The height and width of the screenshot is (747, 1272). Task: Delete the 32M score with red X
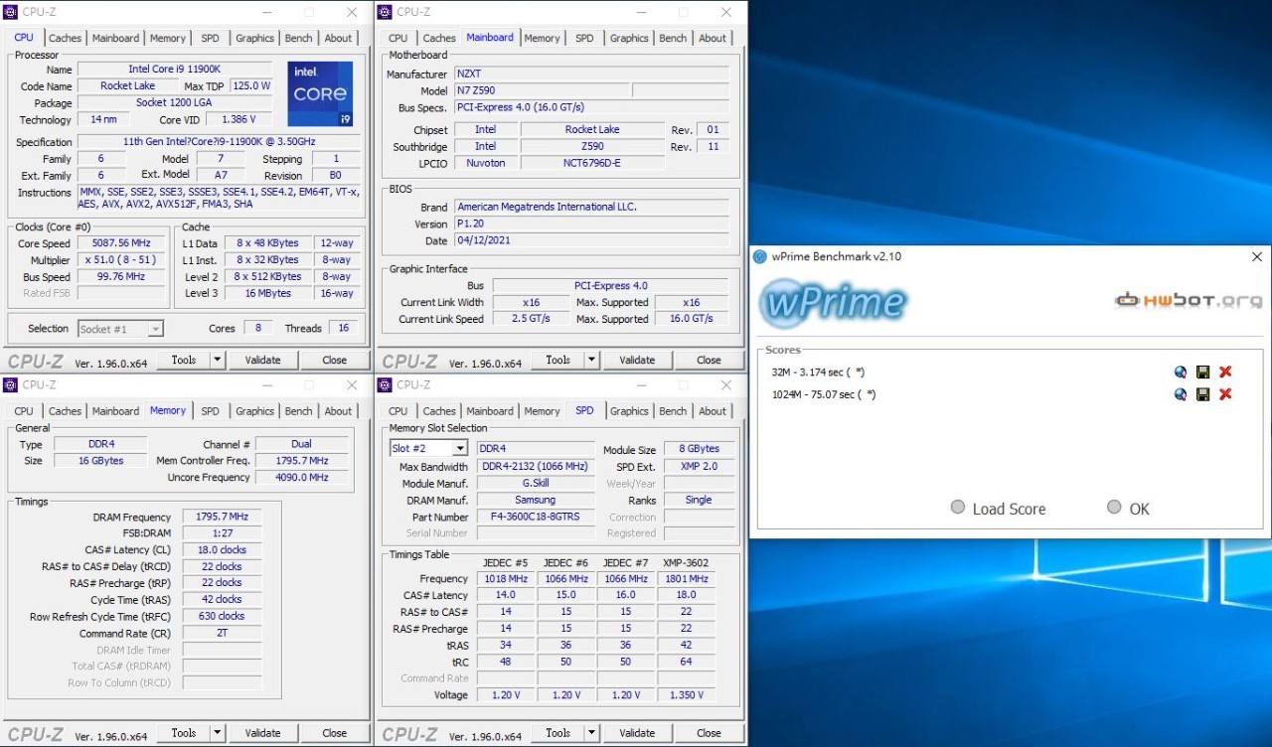pyautogui.click(x=1225, y=373)
